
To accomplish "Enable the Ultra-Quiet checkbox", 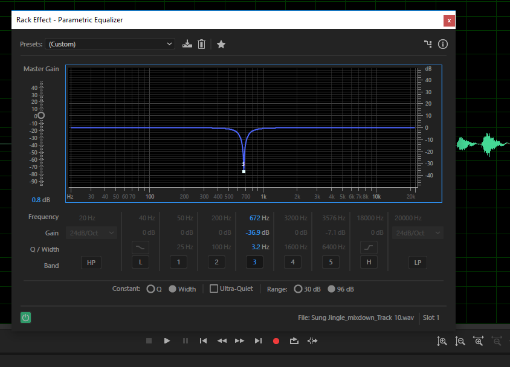I will click(x=214, y=289).
